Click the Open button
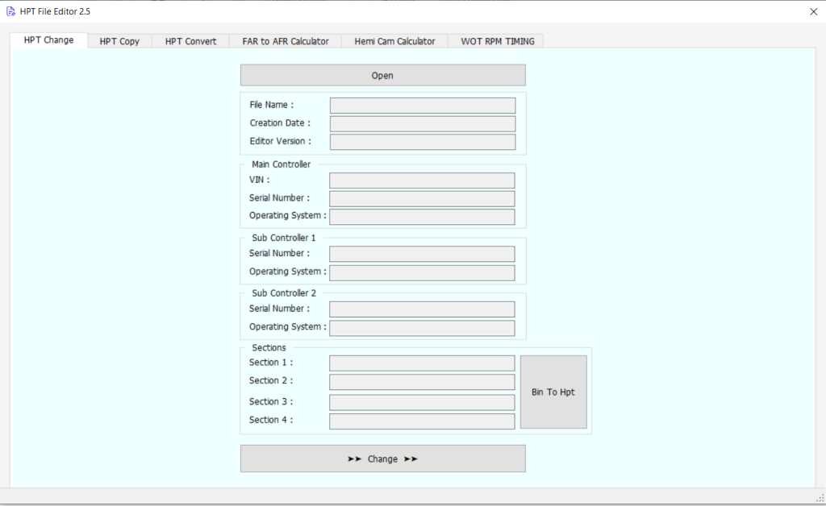 coord(382,74)
